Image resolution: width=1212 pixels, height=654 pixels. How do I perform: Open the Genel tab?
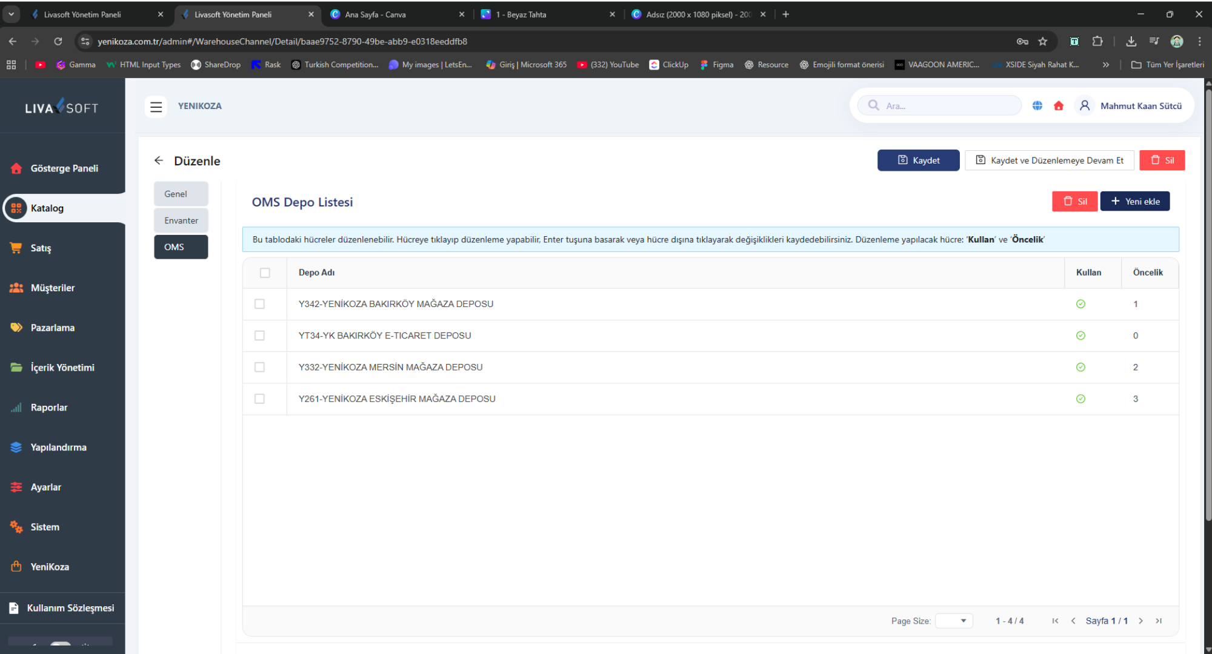[181, 194]
